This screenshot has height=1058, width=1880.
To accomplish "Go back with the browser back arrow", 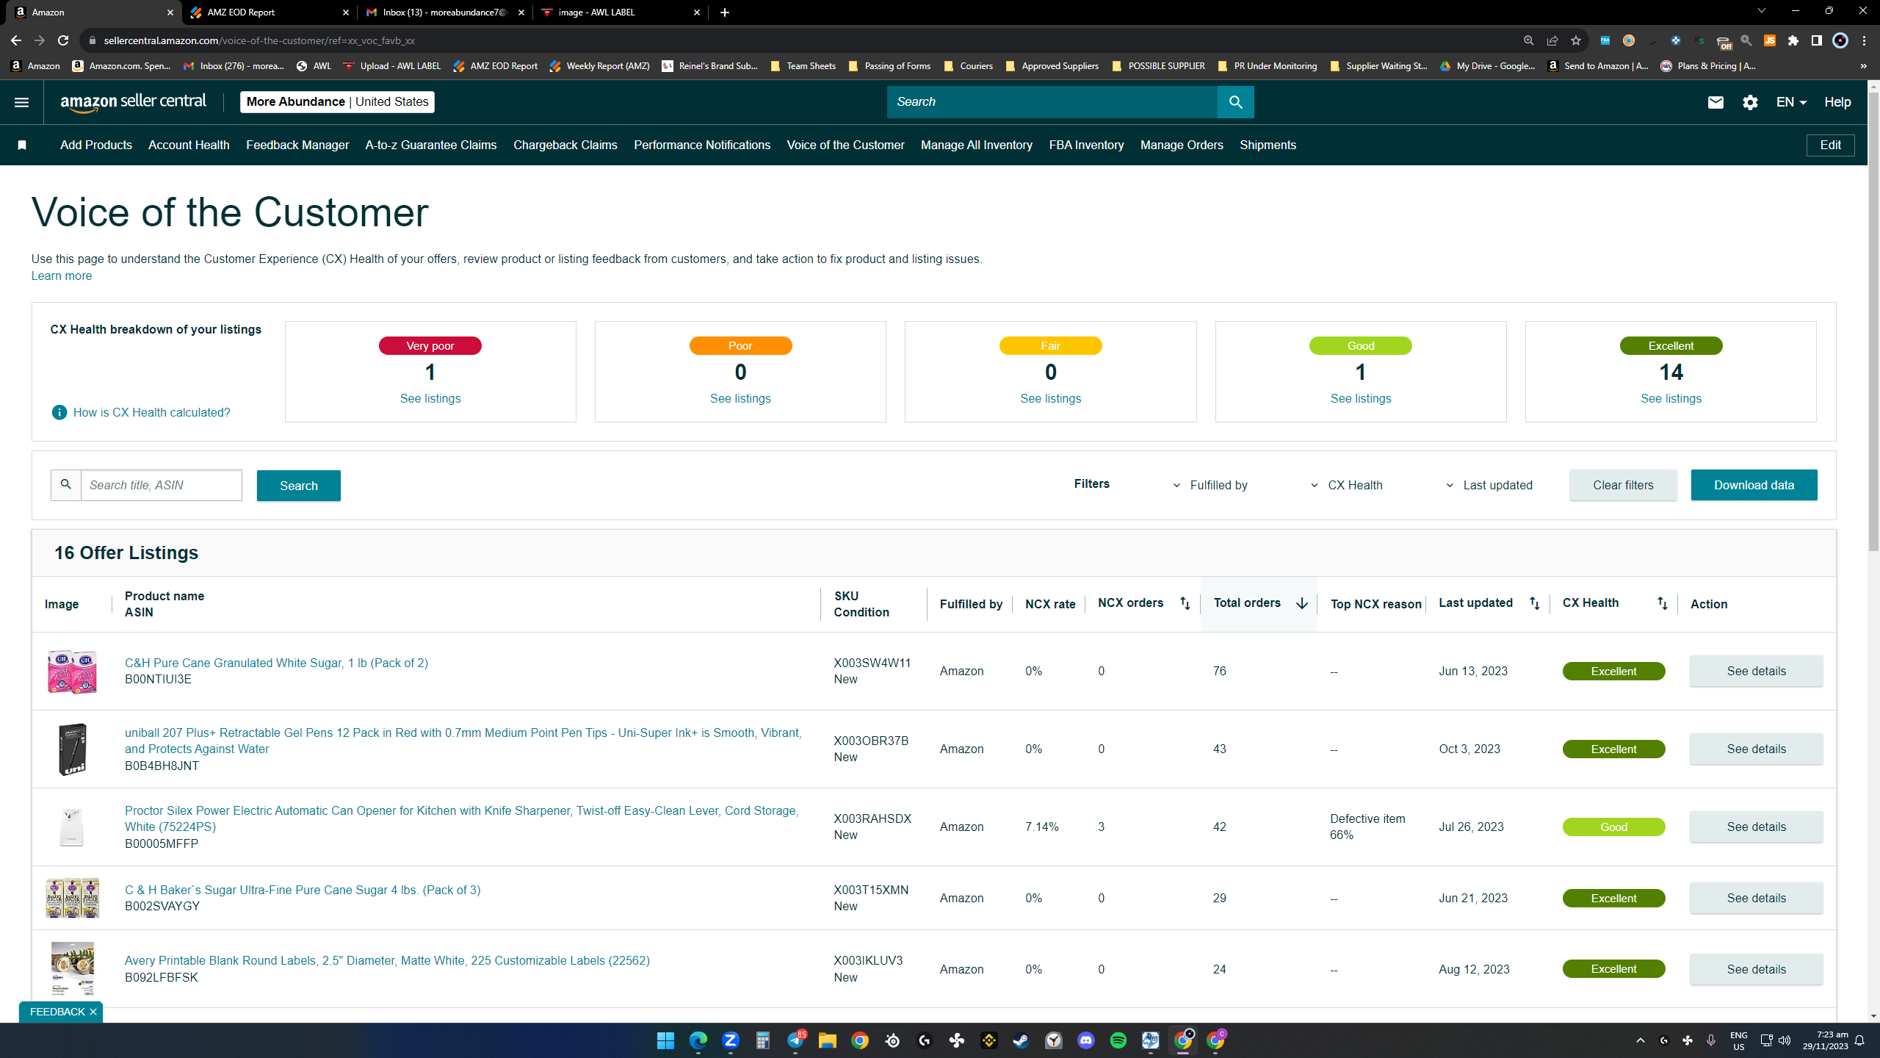I will 16,40.
